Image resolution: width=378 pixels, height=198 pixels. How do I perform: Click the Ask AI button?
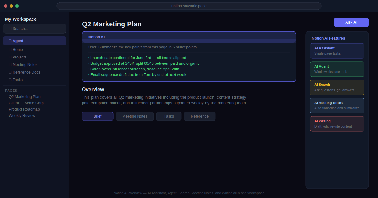pyautogui.click(x=351, y=22)
